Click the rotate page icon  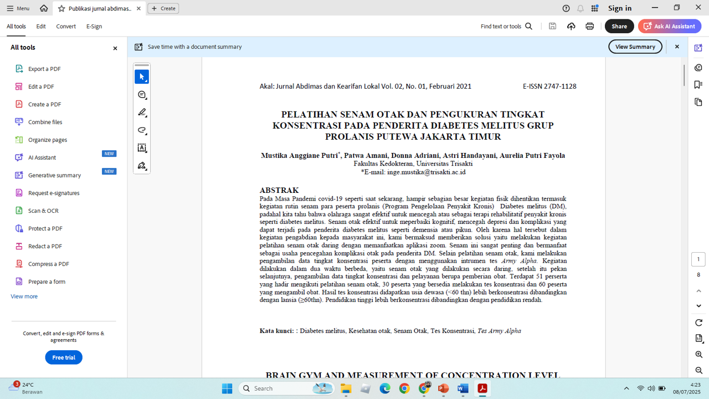pos(698,323)
